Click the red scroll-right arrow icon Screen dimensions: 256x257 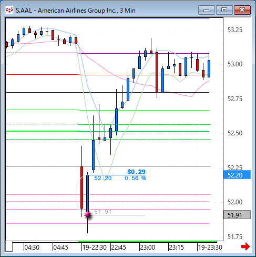[245, 246]
